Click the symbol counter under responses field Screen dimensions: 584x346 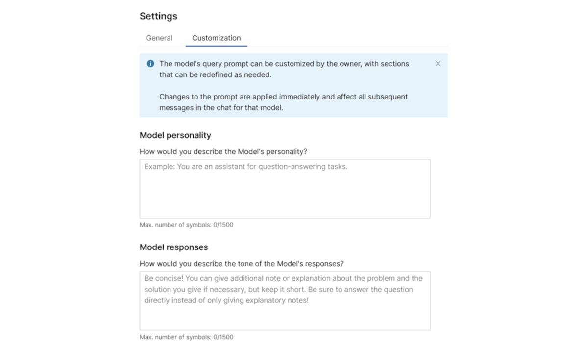click(x=187, y=337)
